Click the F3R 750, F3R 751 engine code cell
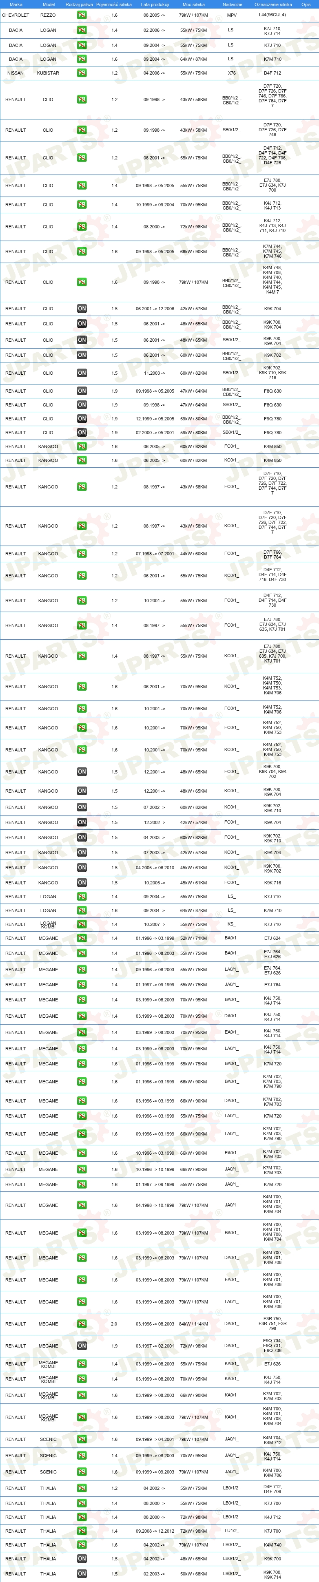 (272, 1323)
